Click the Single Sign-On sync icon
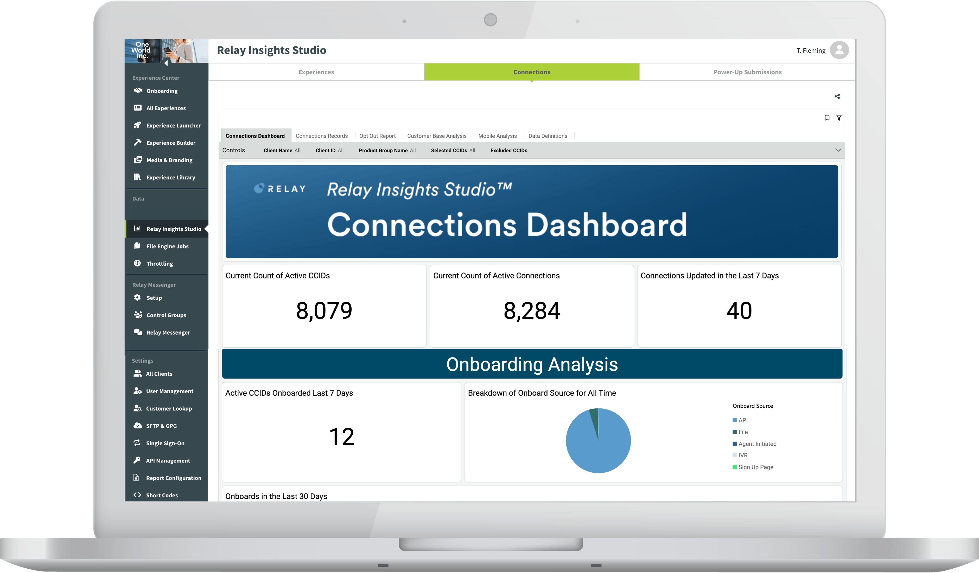Screen dimensions: 979x573 point(137,443)
